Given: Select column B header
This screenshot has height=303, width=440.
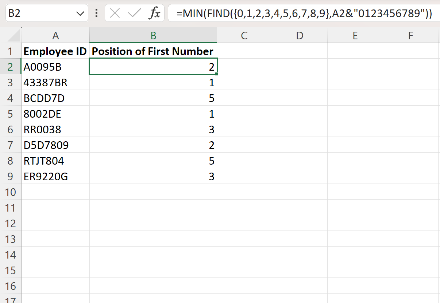Looking at the screenshot, I should coord(153,35).
